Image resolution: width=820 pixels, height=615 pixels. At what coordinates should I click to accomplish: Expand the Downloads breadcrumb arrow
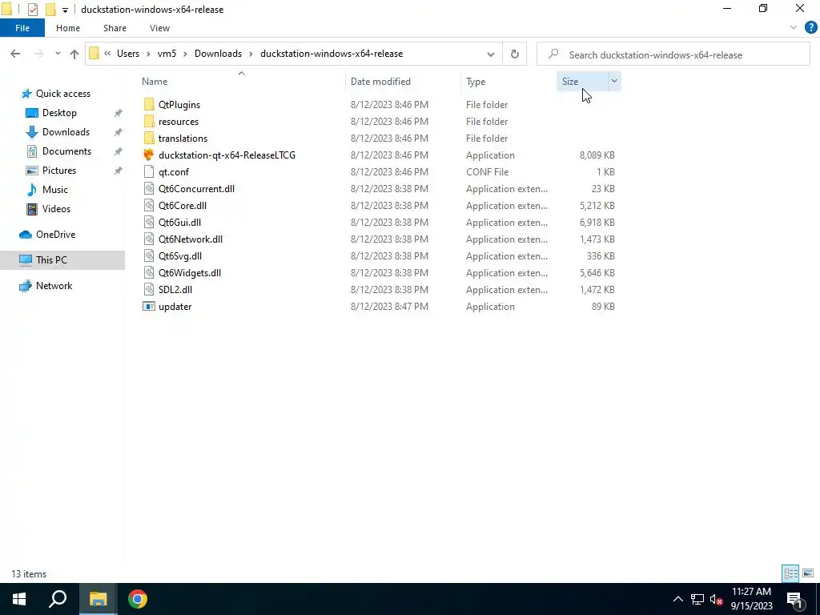click(x=251, y=54)
